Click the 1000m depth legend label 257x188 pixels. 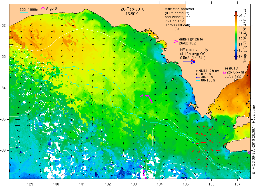(x=33, y=10)
